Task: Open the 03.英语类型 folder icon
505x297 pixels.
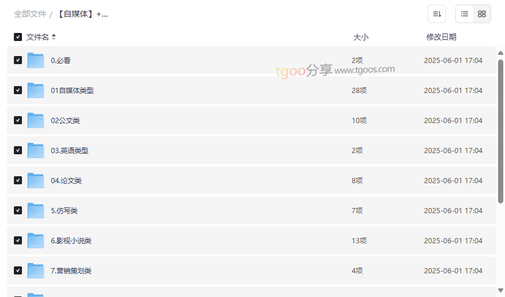Action: pyautogui.click(x=36, y=150)
